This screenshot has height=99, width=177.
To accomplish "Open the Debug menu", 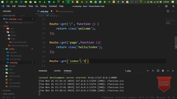I will click(43, 6).
